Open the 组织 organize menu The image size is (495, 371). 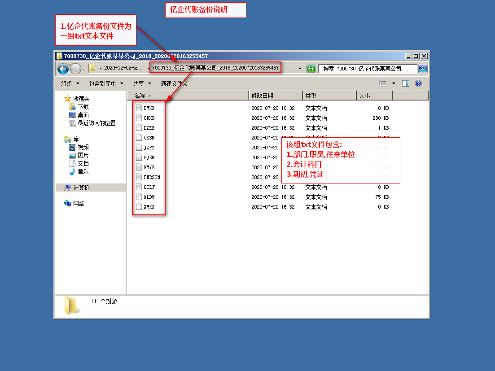(x=70, y=83)
